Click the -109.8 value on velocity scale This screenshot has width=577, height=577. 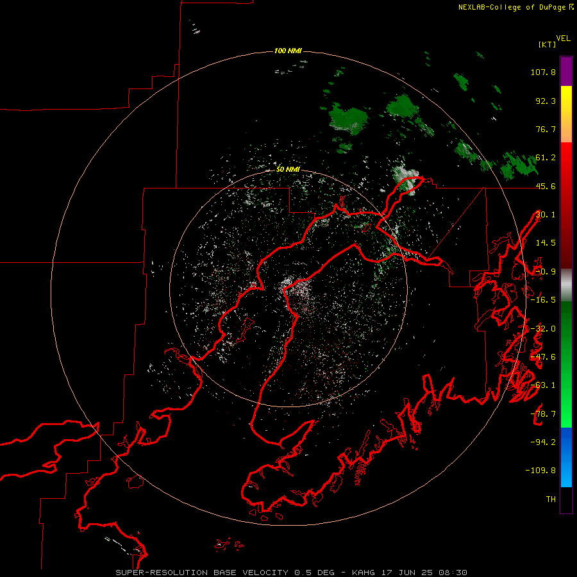pos(540,471)
